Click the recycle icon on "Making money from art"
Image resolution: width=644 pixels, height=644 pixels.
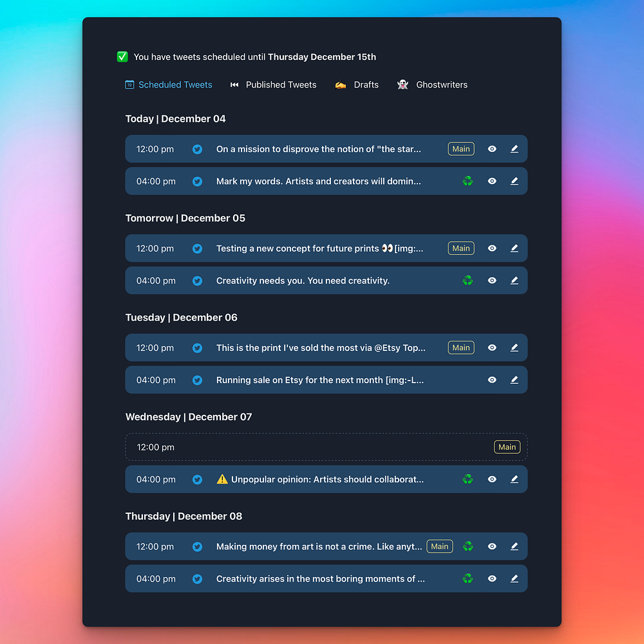click(468, 546)
